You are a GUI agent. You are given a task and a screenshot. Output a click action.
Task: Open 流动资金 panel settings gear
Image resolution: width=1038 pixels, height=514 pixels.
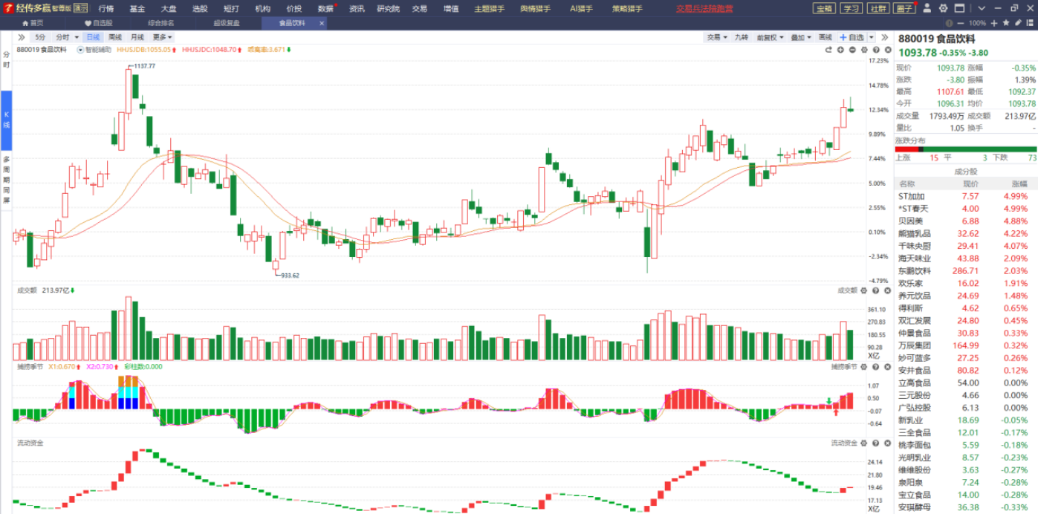point(864,443)
